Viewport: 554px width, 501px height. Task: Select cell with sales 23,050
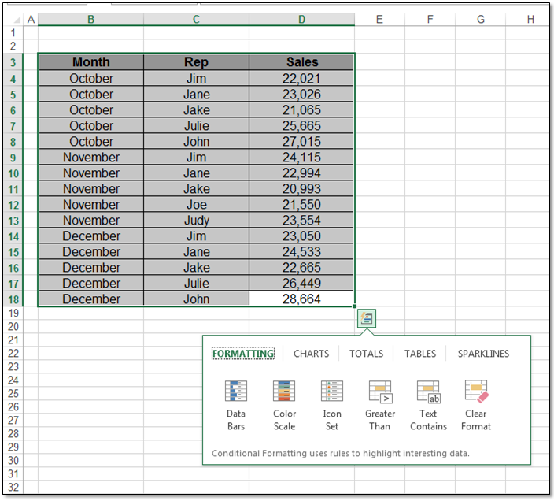click(301, 236)
